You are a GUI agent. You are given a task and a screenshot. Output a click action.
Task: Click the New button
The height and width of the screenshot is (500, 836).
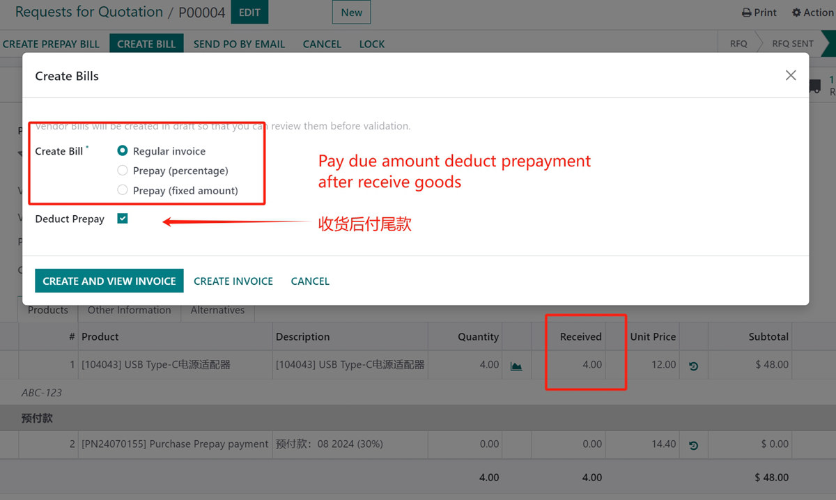coord(351,13)
